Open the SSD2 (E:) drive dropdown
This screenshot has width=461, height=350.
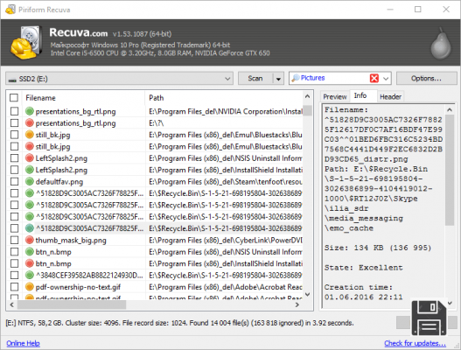pos(227,79)
